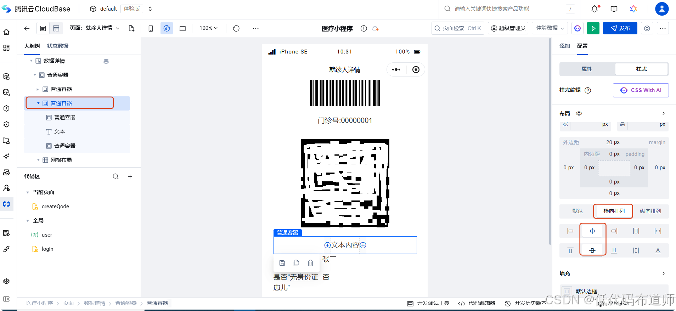Click the 发布 publish button
This screenshot has height=311, width=676.
(620, 28)
